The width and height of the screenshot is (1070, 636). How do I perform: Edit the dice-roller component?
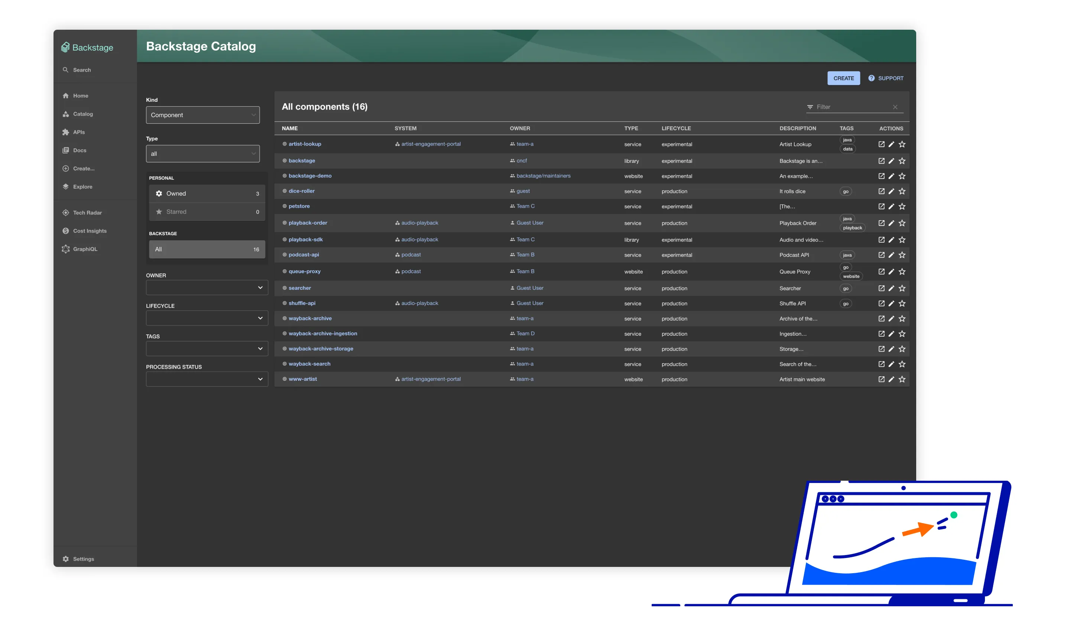[892, 191]
